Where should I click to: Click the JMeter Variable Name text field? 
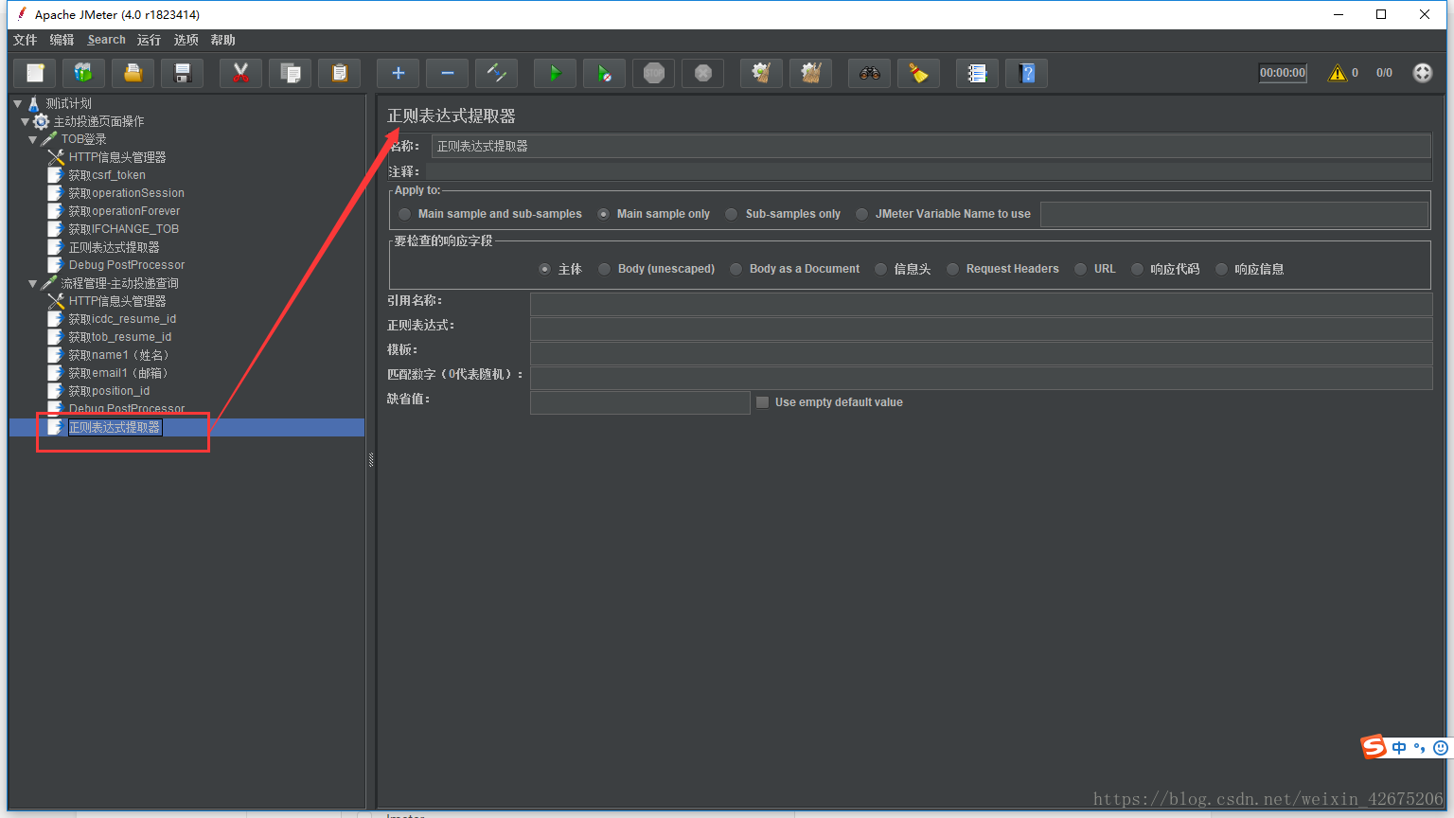1233,215
